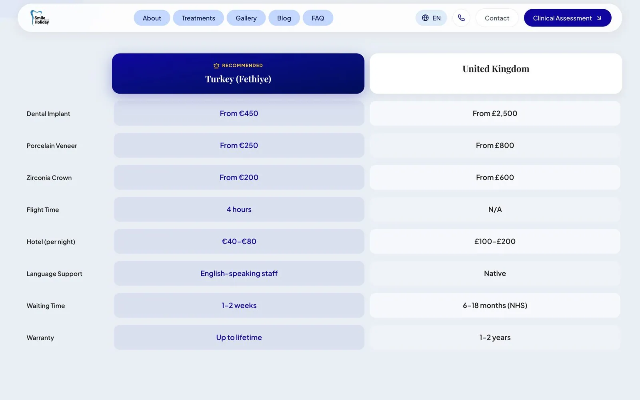Click the From £600 cell
Screen dimensions: 640x400
(x=495, y=177)
